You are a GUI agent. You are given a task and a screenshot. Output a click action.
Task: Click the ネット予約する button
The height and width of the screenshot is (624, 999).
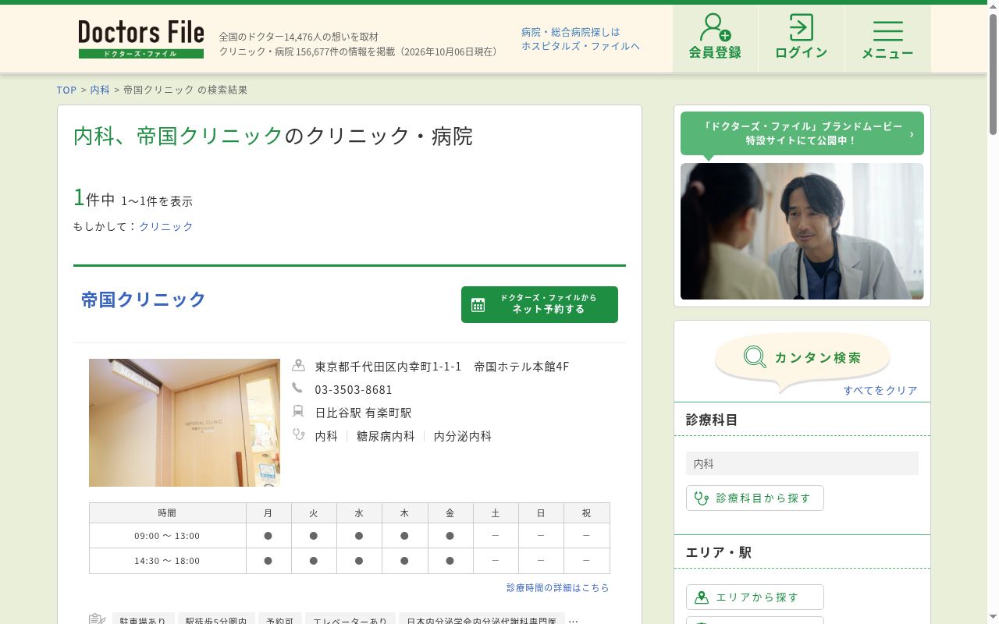(539, 304)
